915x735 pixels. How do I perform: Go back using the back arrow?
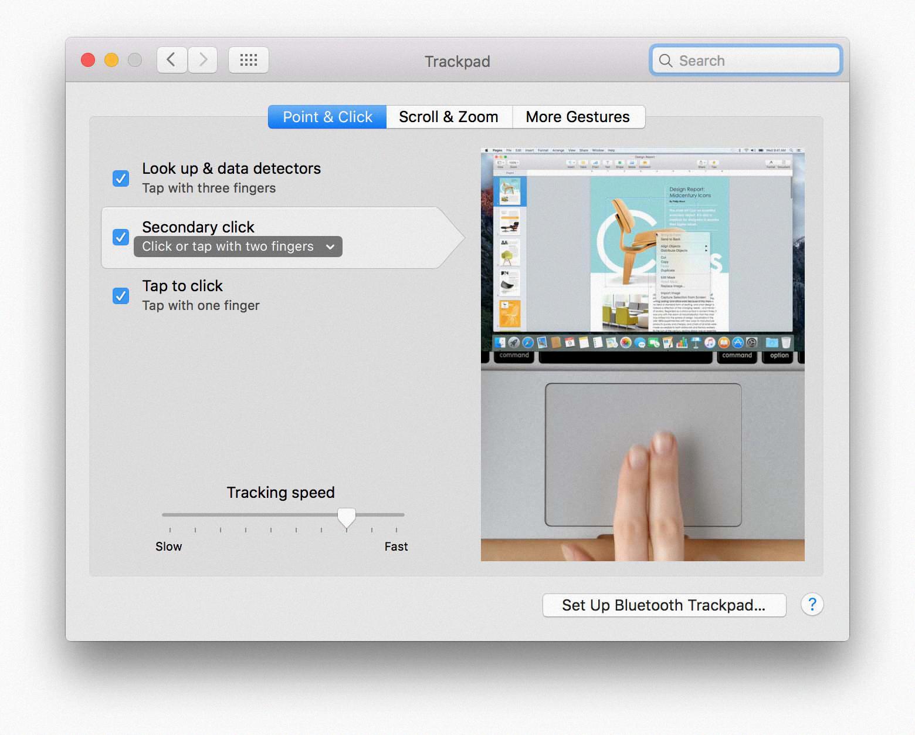(171, 59)
